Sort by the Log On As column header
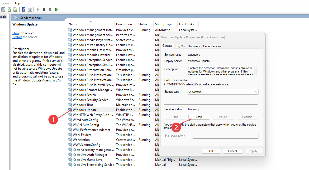The width and height of the screenshot is (309, 170). 188,24
